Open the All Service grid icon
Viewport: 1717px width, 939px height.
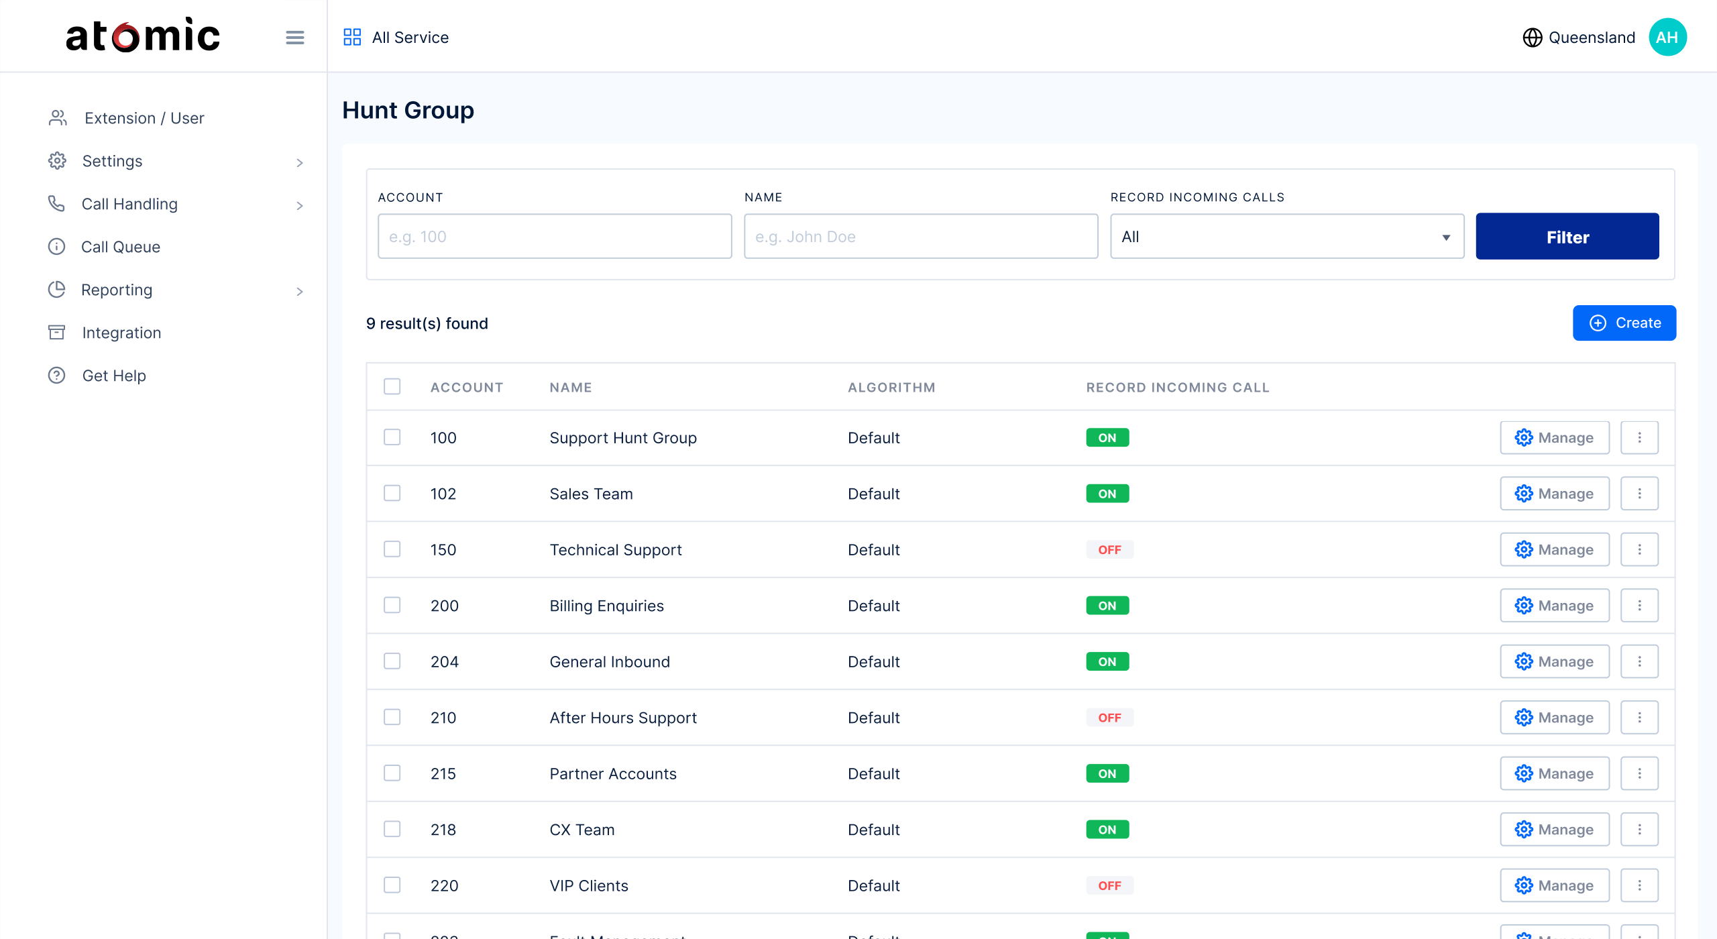click(352, 37)
